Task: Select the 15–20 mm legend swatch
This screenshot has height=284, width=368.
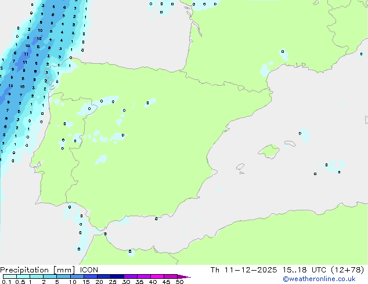Action: point(91,276)
